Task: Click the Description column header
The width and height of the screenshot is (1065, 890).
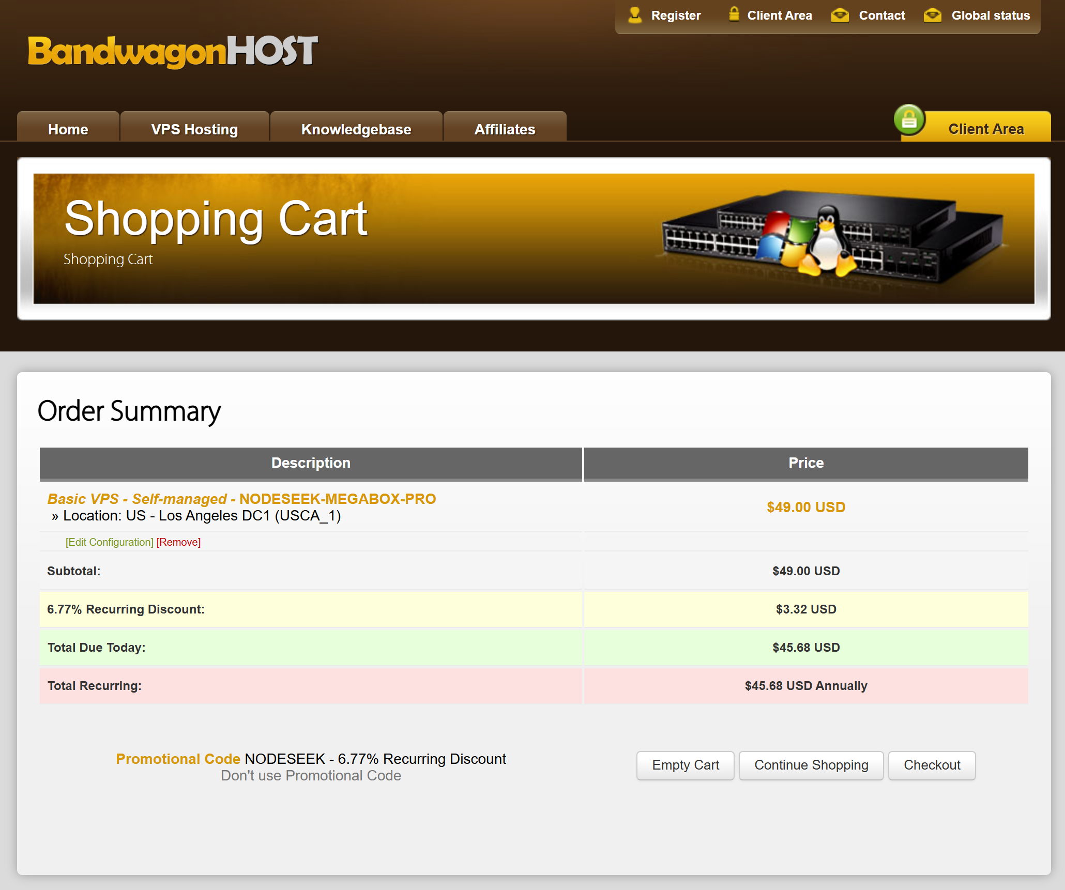Action: tap(311, 463)
